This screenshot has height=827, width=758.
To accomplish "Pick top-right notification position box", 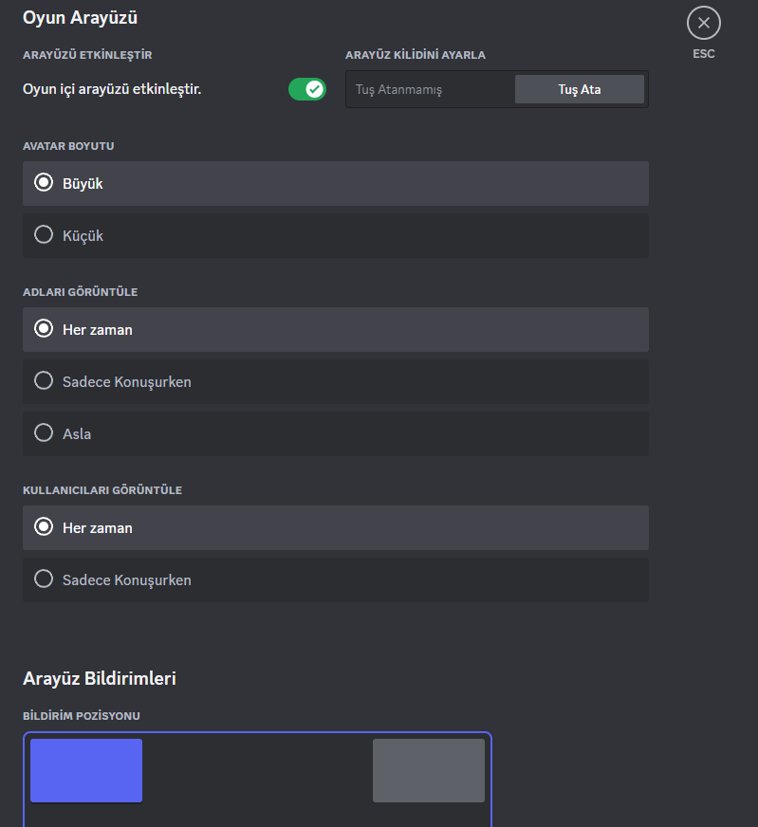I will (428, 770).
